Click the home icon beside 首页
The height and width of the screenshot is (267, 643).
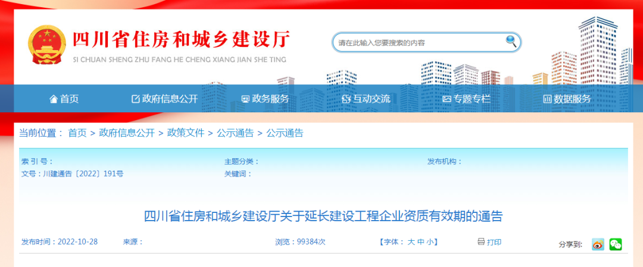(54, 99)
